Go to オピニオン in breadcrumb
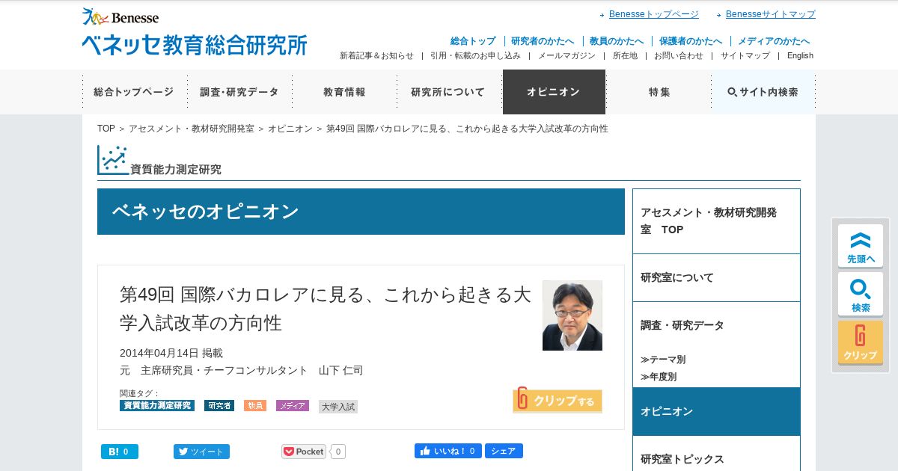The width and height of the screenshot is (898, 471). 290,129
